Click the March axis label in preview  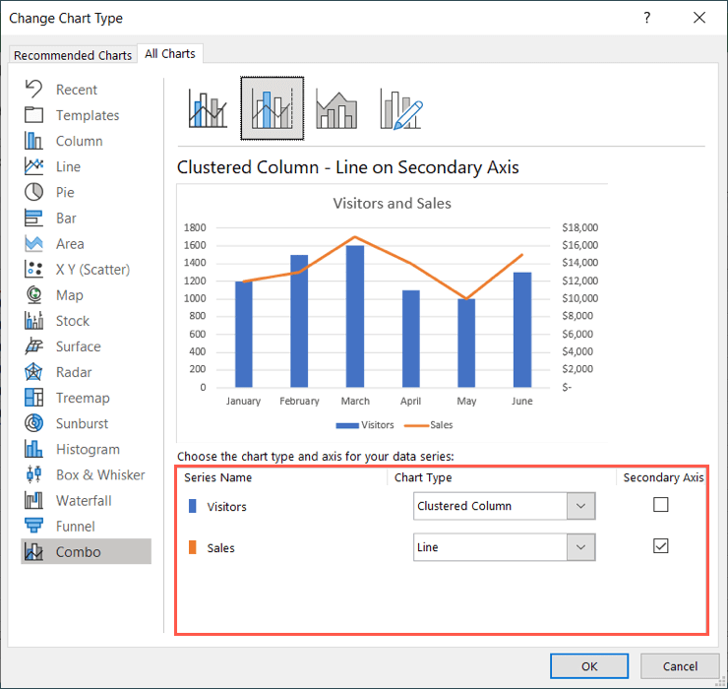click(355, 401)
